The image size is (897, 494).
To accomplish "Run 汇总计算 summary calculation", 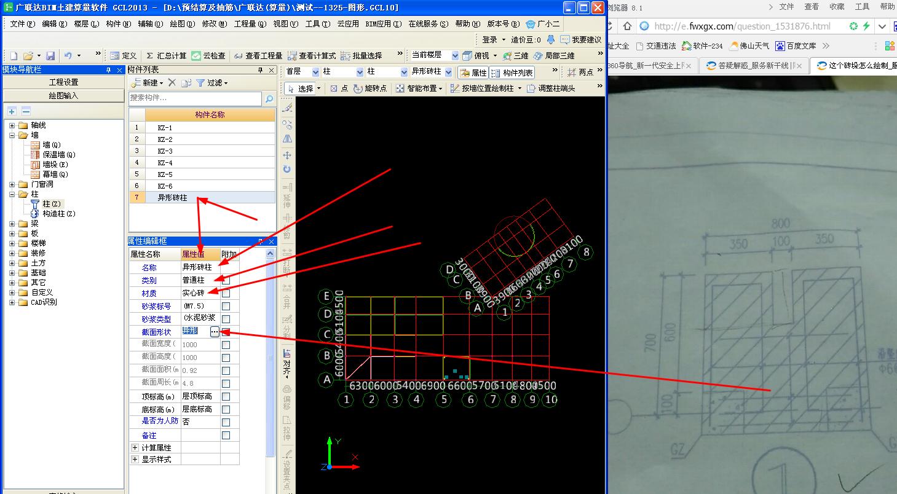I will click(x=165, y=55).
